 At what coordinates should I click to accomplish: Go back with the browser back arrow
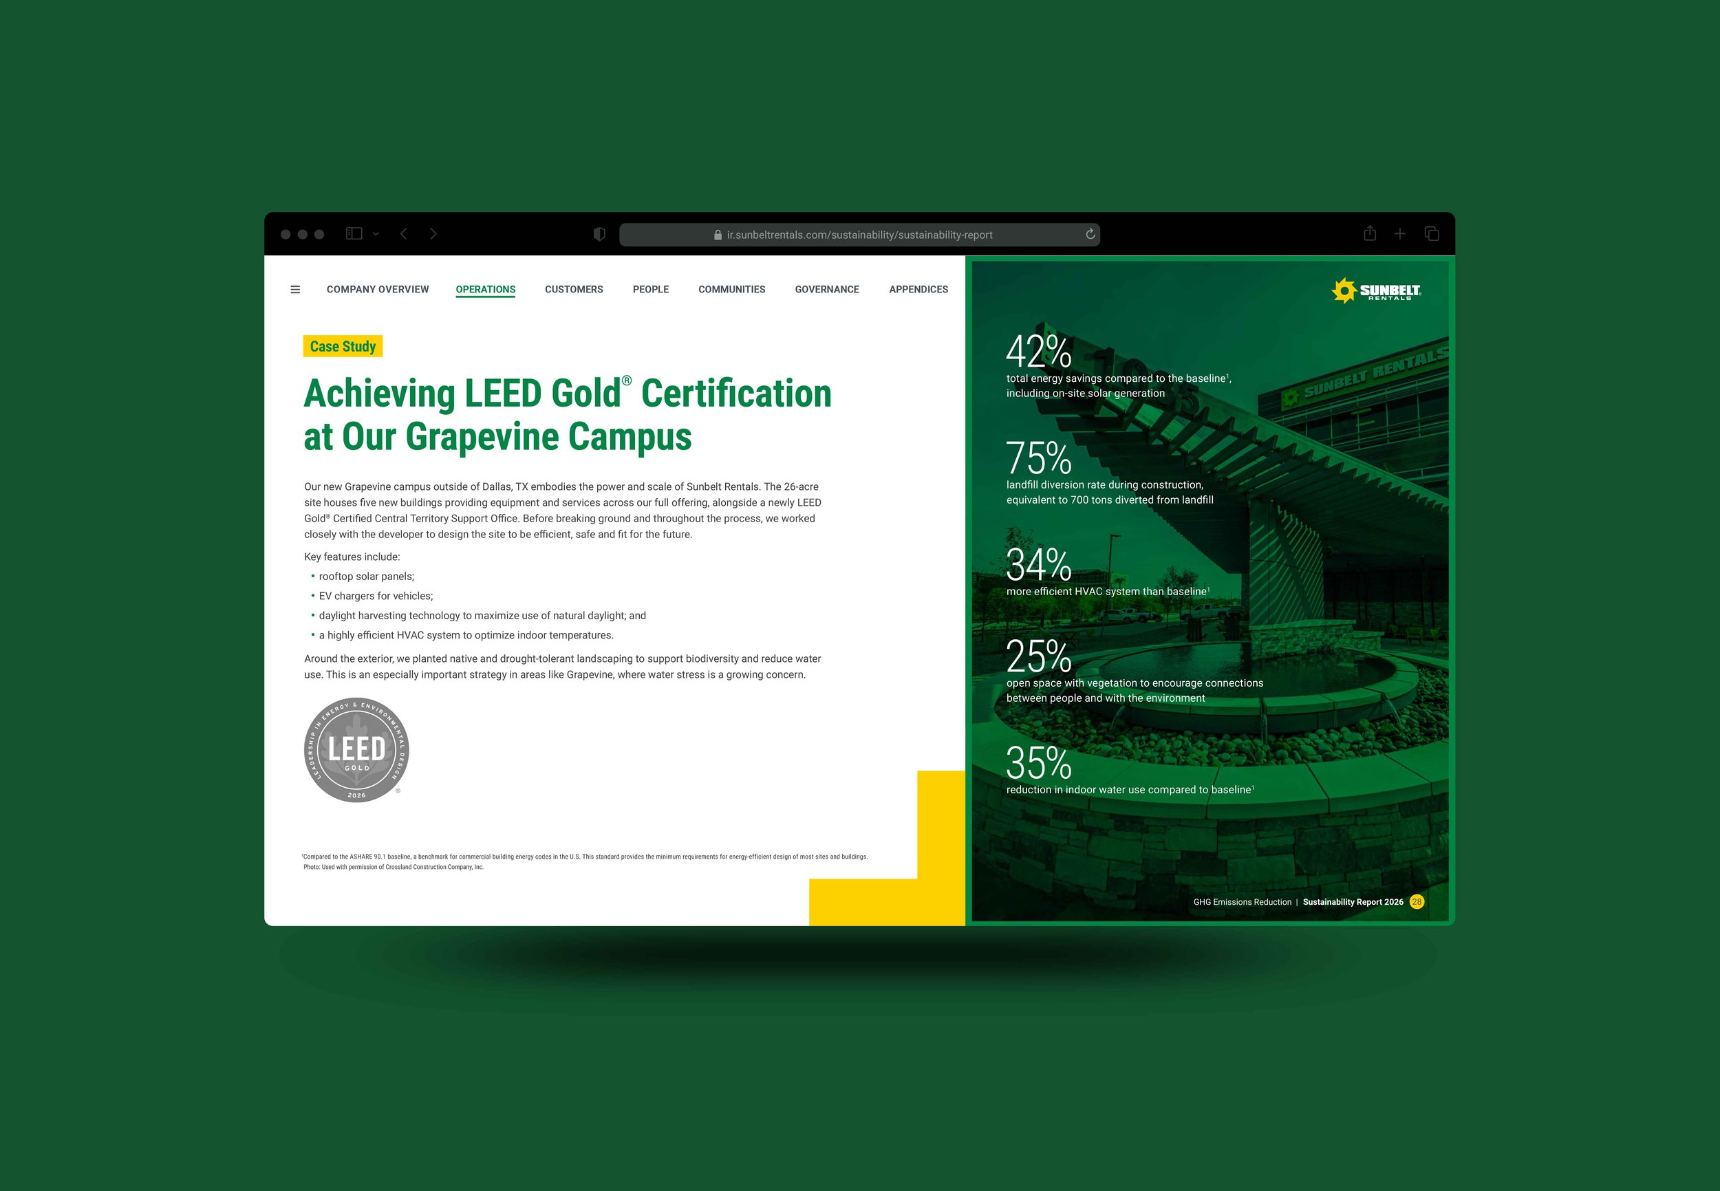pos(404,233)
